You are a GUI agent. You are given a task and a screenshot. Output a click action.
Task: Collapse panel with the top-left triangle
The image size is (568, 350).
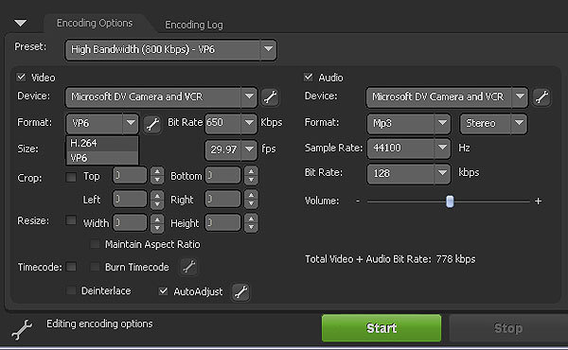pyautogui.click(x=20, y=24)
